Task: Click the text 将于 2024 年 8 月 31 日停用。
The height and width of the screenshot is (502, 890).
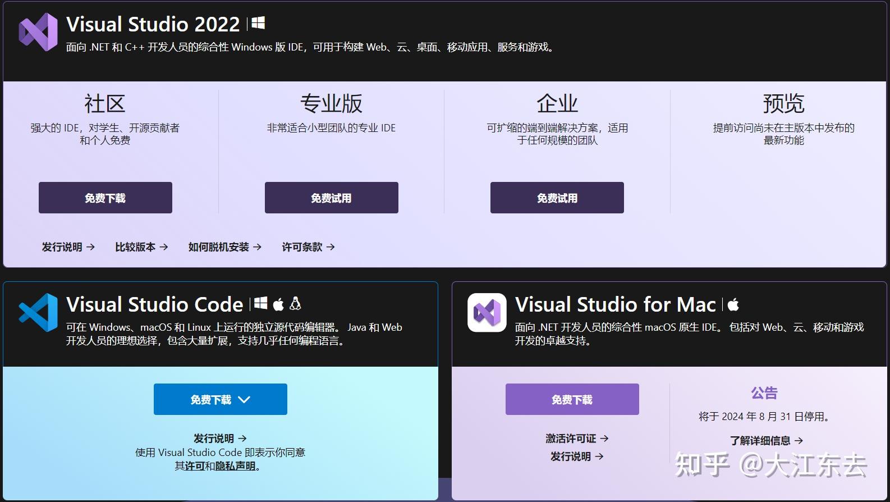Action: pos(766,417)
